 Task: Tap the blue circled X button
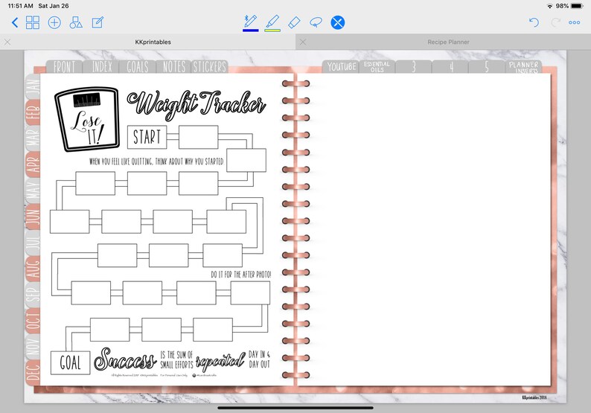pyautogui.click(x=338, y=22)
